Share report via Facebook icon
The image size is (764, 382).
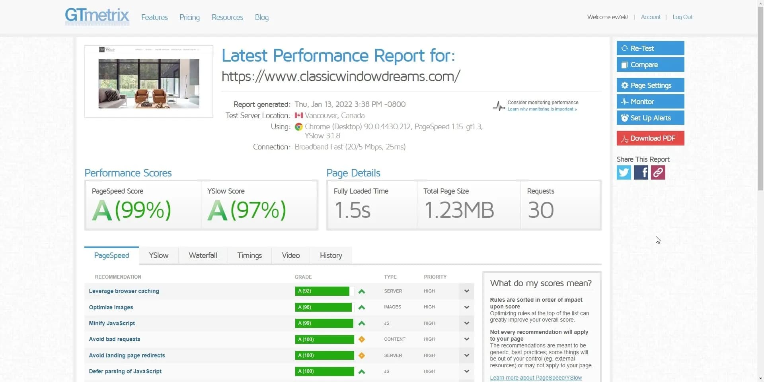click(x=641, y=173)
